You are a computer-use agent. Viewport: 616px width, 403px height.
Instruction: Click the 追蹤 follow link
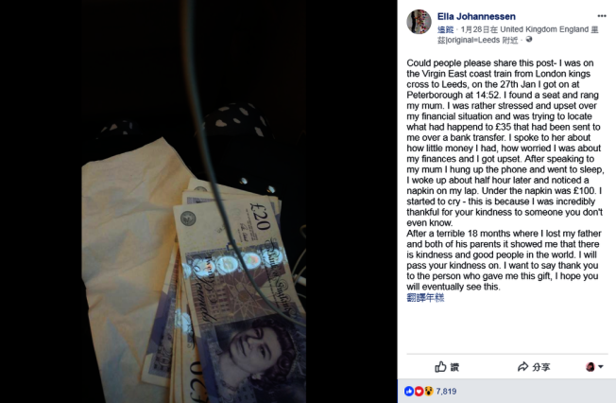pyautogui.click(x=446, y=29)
